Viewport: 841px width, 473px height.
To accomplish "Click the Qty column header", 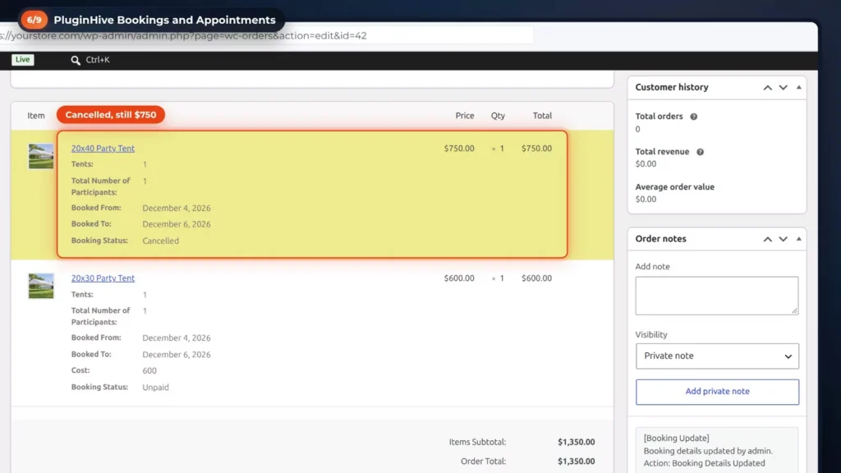I will (498, 115).
